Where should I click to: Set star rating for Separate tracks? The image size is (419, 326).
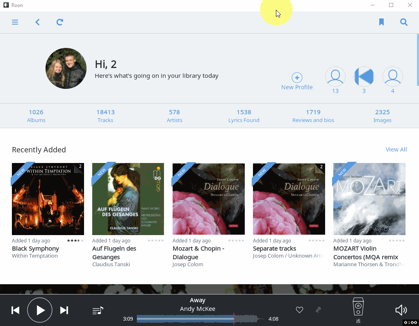click(x=317, y=240)
